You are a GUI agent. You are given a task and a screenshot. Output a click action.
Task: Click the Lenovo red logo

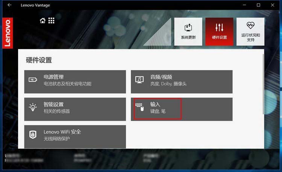pos(8,33)
